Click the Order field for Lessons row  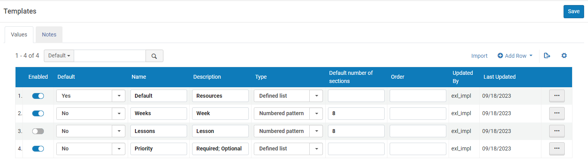418,131
